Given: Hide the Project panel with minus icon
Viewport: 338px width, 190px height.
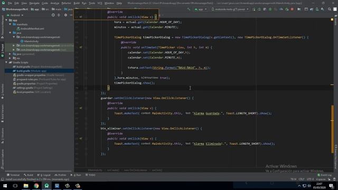Looking at the screenshot, I should pos(71,15).
